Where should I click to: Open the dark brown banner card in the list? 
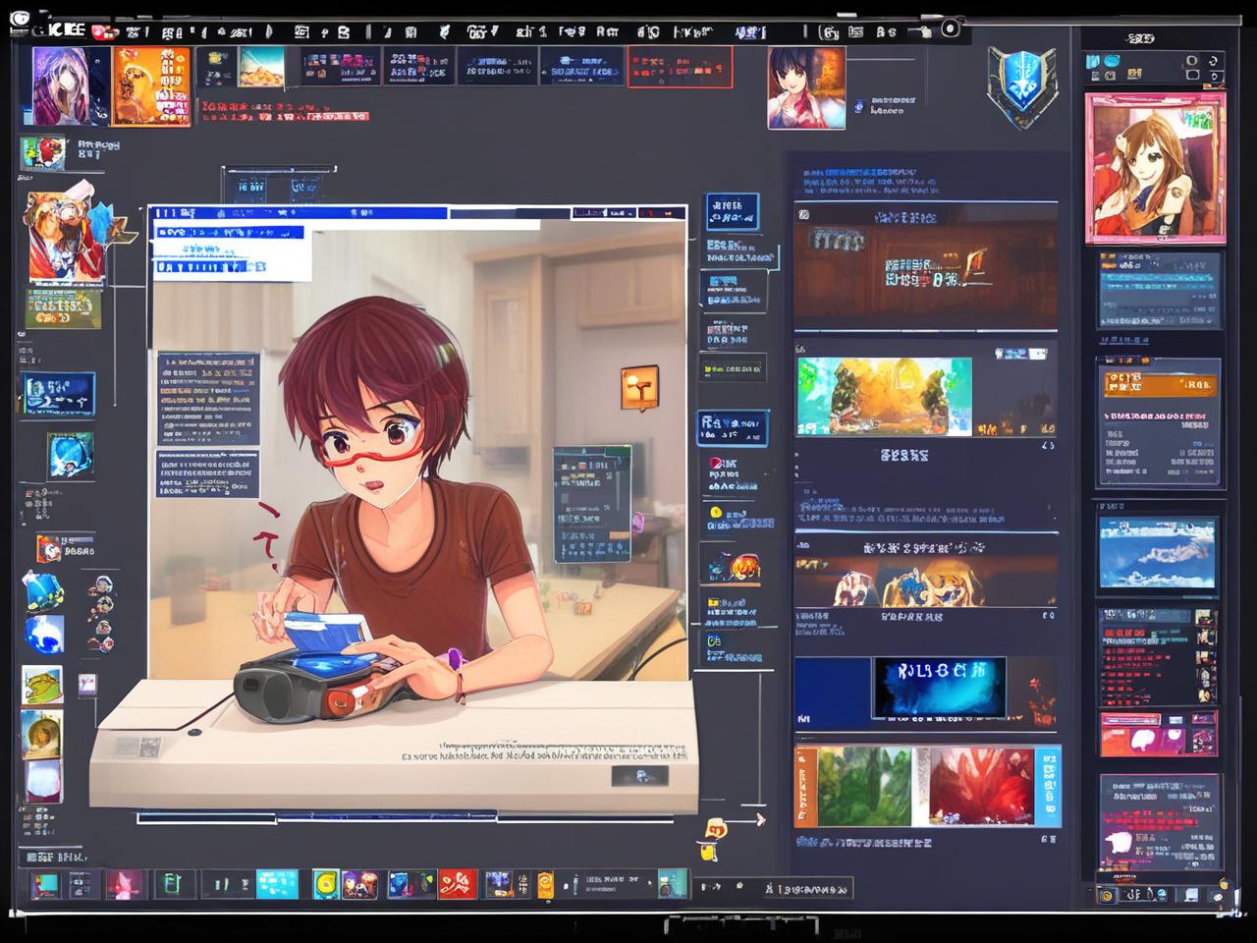[x=926, y=266]
